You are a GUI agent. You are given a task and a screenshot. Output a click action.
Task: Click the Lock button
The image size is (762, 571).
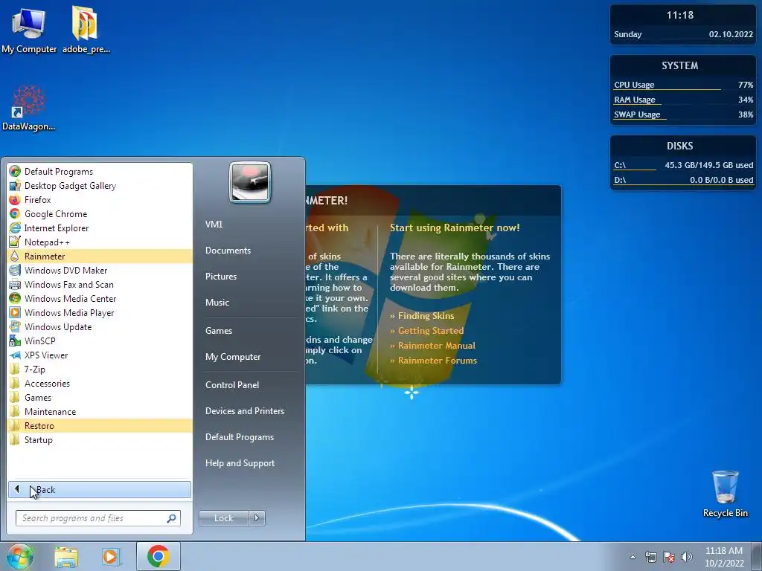223,518
